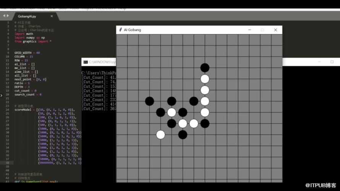Switch to the GobangAI.py tab

click(x=27, y=16)
